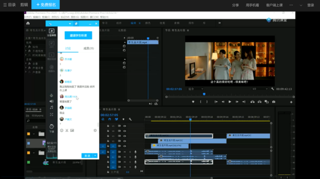
Task: Open the 适合 zoom level dropdown
Action: (196, 89)
